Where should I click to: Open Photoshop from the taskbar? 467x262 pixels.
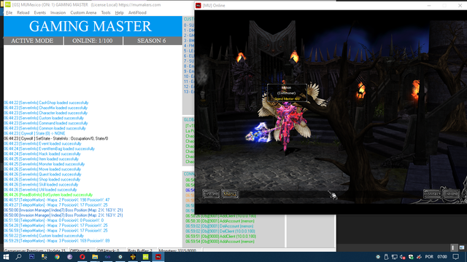pyautogui.click(x=31, y=257)
